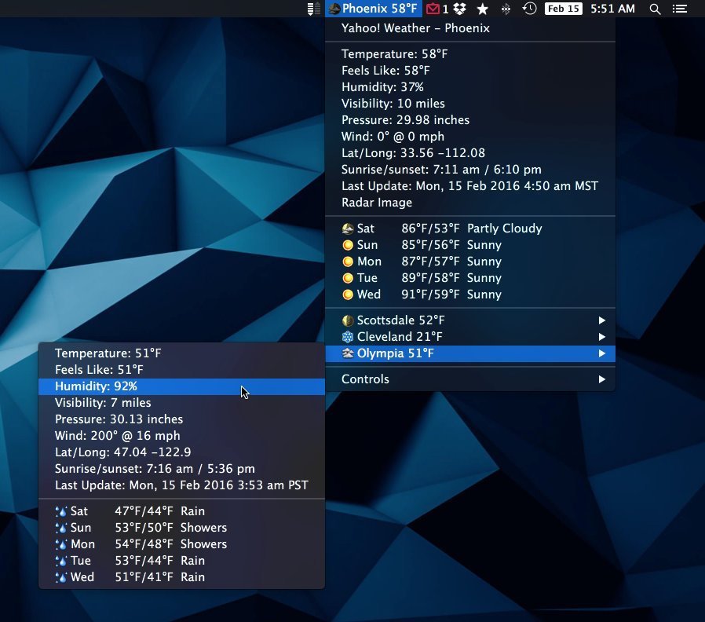
Task: Select the Olympia Temperature: 51°F row
Action: click(181, 353)
